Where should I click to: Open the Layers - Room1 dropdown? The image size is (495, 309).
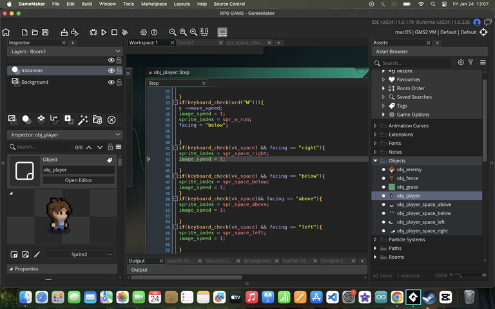[117, 51]
